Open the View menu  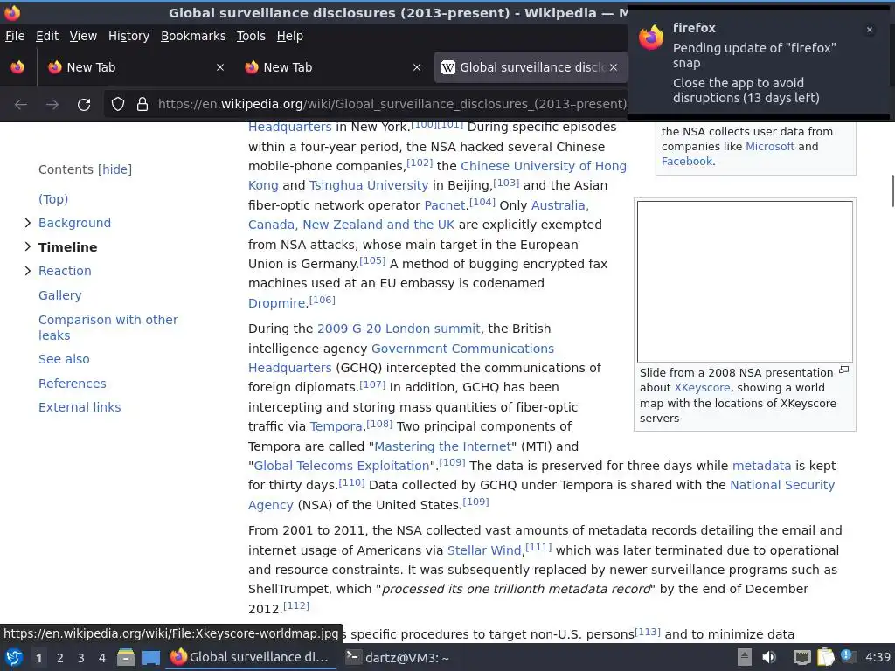tap(83, 36)
